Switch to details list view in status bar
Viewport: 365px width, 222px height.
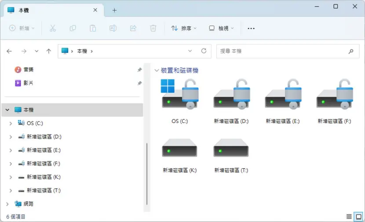pos(349,217)
